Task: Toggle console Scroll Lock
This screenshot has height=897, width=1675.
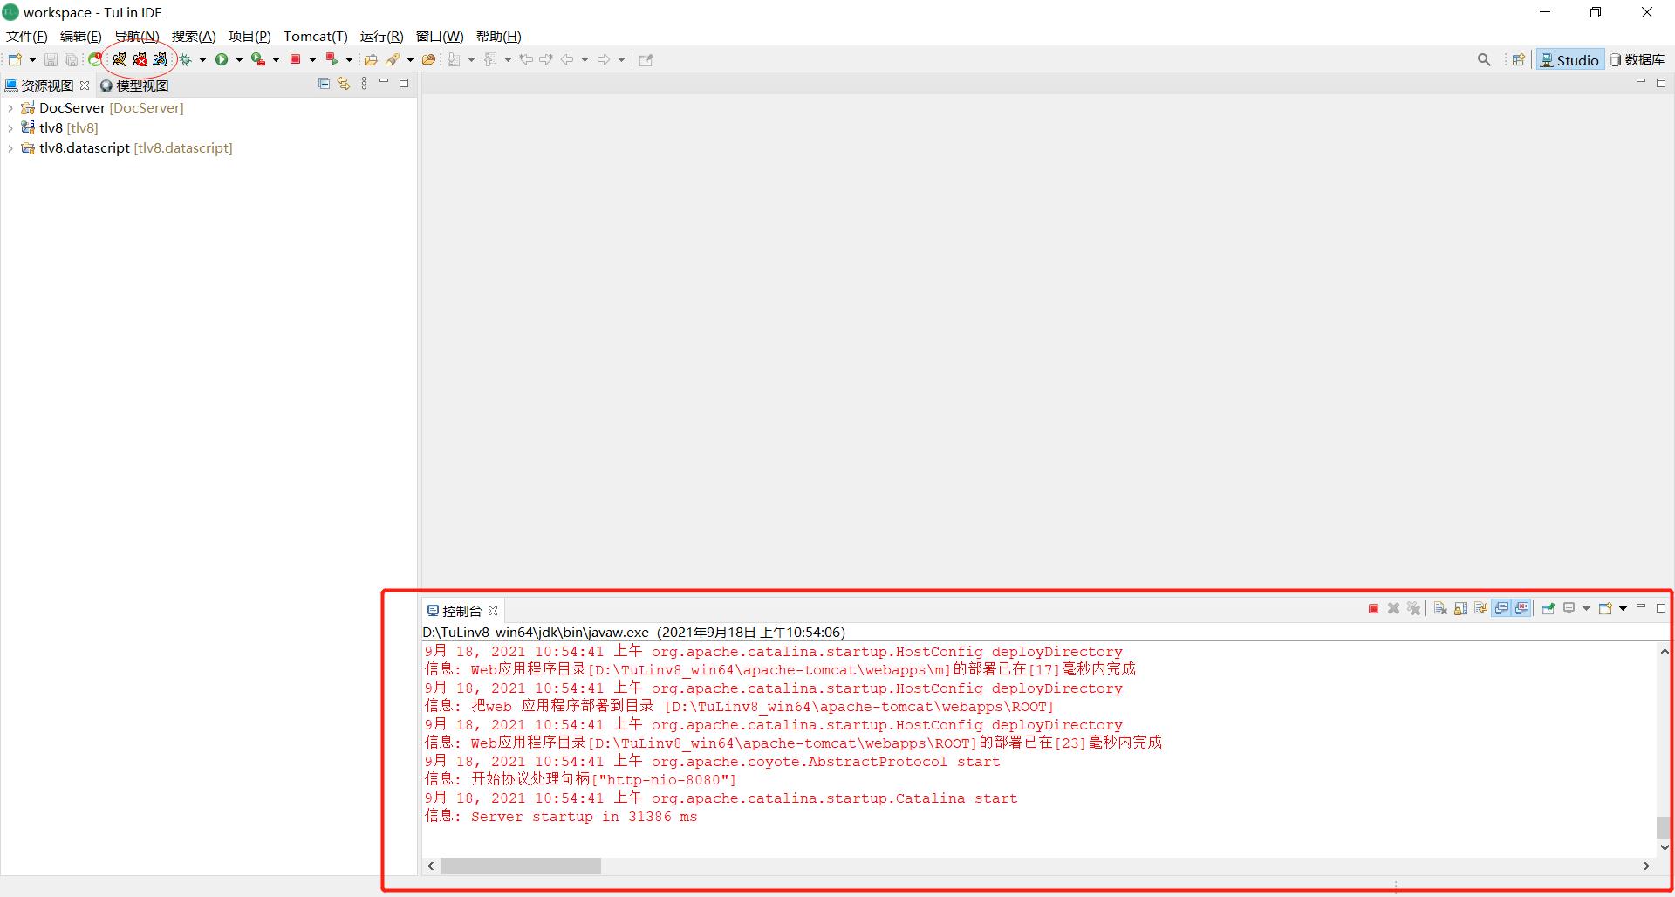Action: tap(1460, 608)
